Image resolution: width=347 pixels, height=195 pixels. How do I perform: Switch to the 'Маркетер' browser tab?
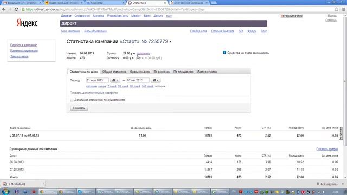pyautogui.click(x=105, y=3)
